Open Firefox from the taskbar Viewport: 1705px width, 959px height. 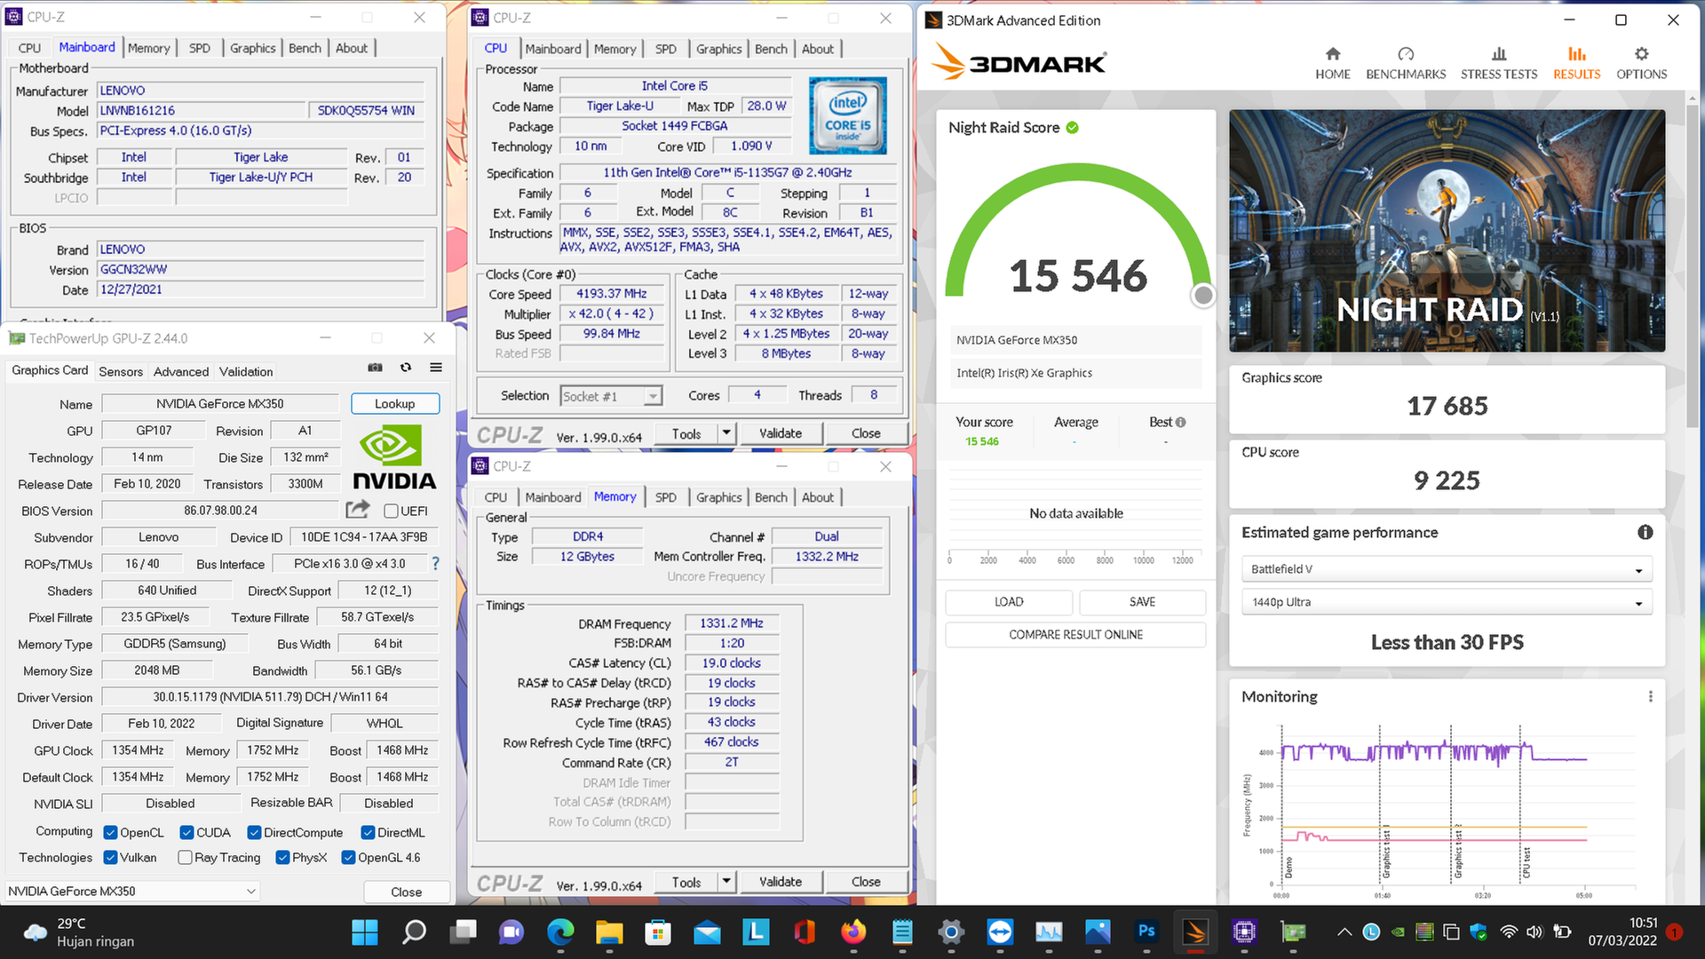click(x=853, y=931)
